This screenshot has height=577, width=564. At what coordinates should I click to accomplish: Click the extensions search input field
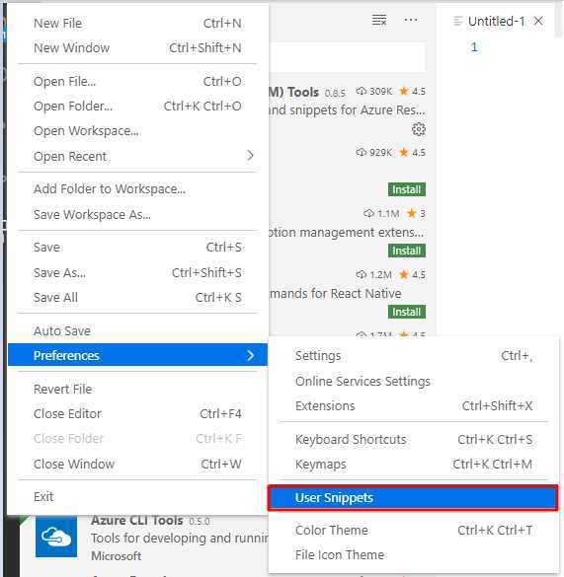pos(347,57)
